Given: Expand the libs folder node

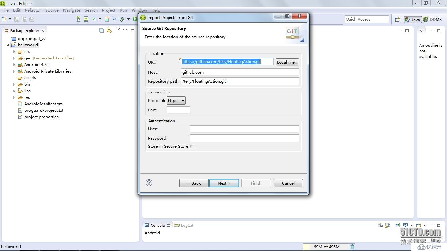Looking at the screenshot, I should click(x=14, y=91).
